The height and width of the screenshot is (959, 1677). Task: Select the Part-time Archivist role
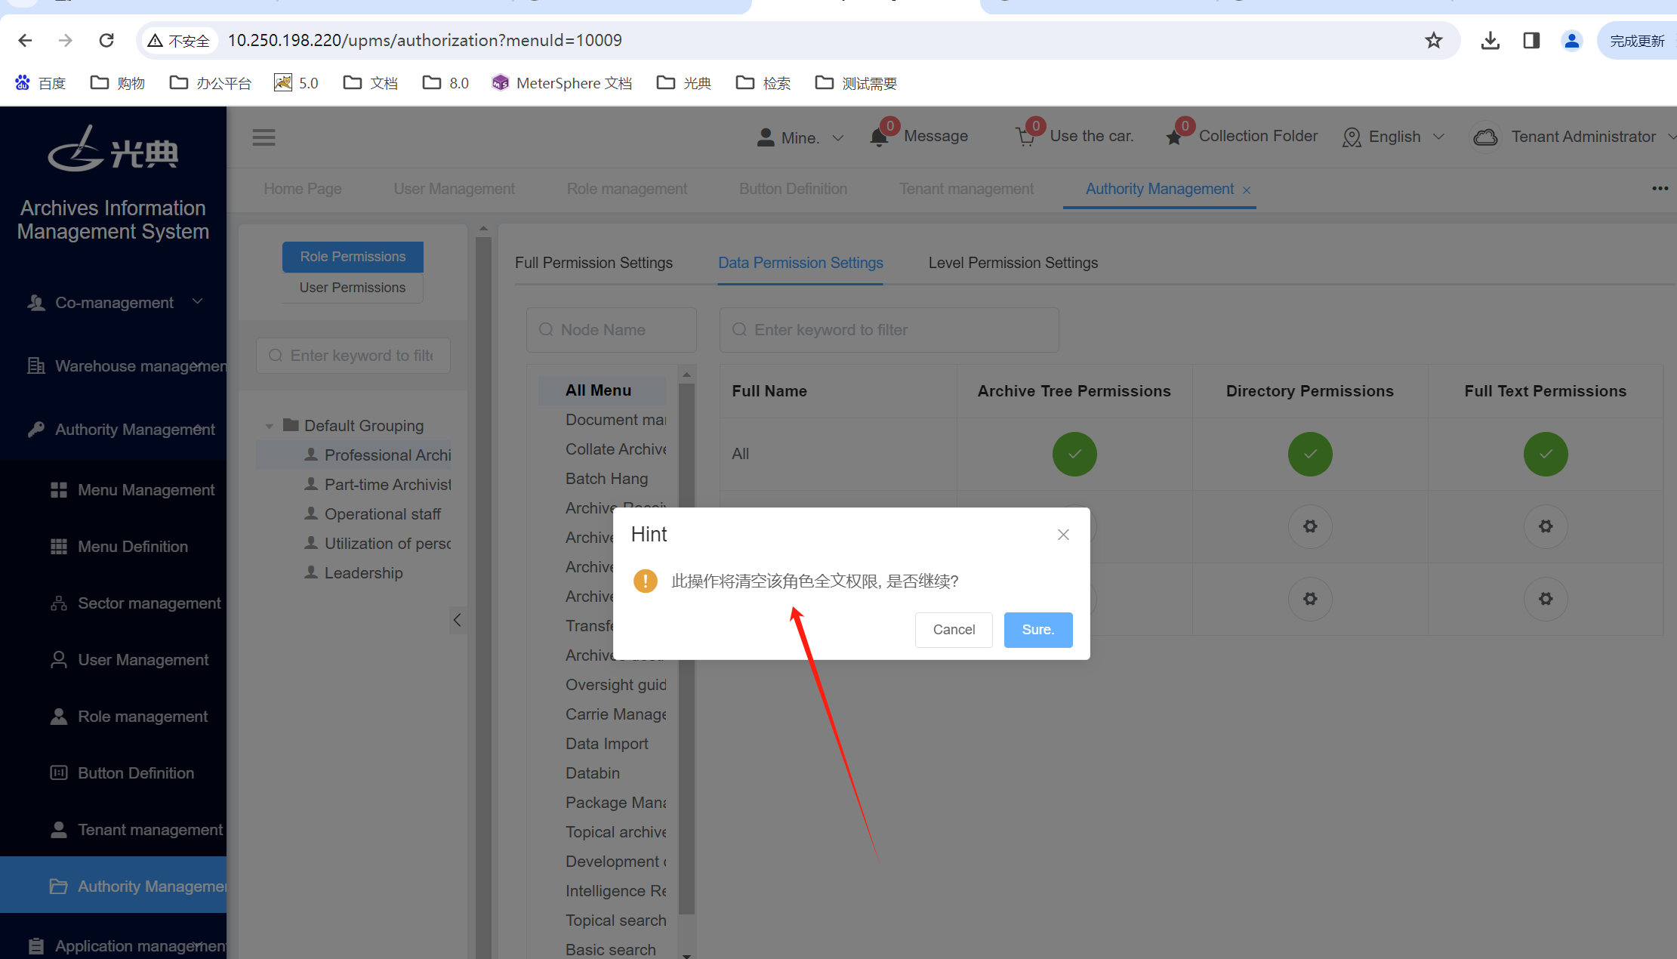(378, 485)
